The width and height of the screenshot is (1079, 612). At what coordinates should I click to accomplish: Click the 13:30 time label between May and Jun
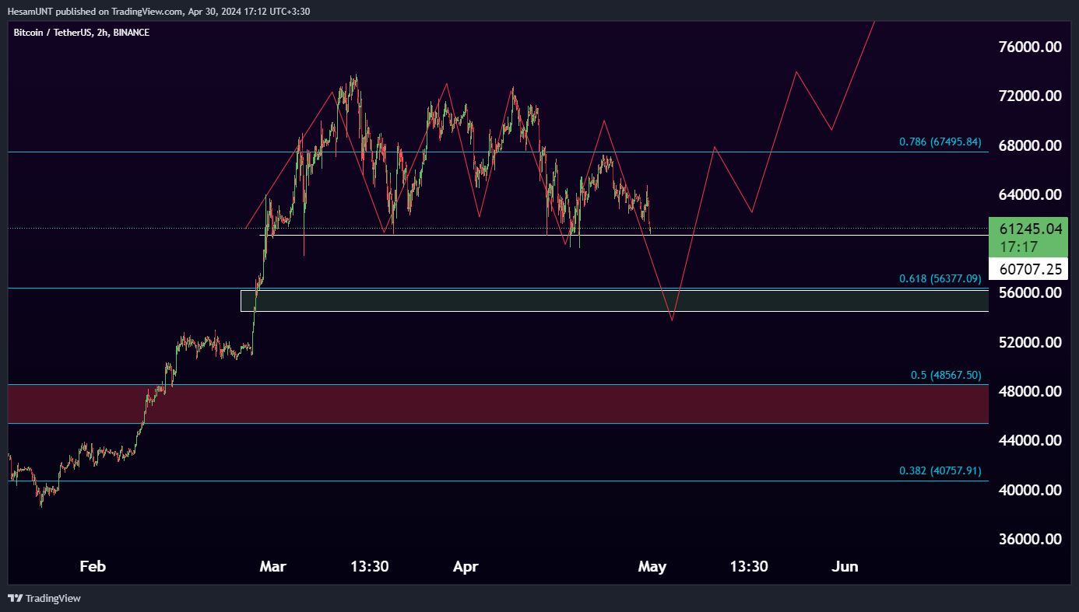pos(749,566)
